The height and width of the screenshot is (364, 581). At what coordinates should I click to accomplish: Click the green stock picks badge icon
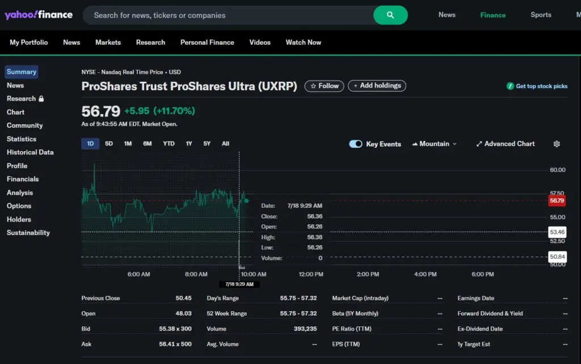(510, 86)
